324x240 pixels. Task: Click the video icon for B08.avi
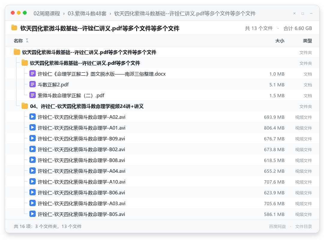click(x=32, y=160)
